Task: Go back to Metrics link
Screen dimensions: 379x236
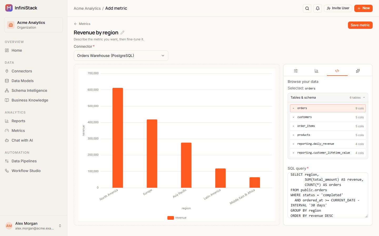Action: pos(82,24)
